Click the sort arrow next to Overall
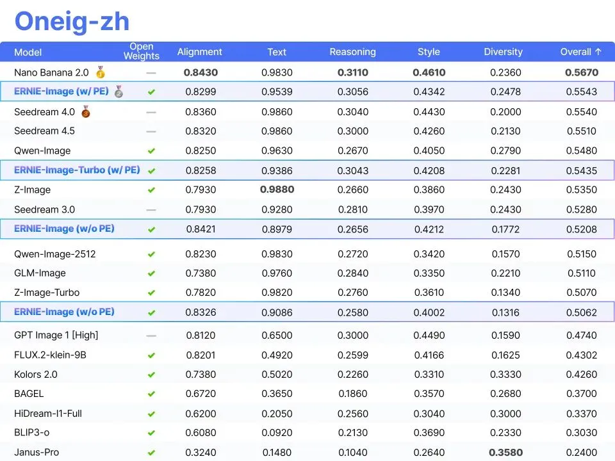 click(598, 52)
